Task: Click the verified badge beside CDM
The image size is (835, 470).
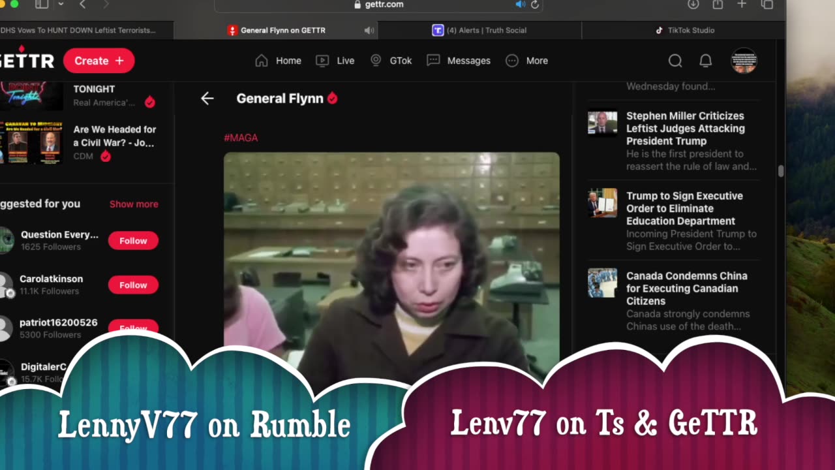Action: point(106,156)
